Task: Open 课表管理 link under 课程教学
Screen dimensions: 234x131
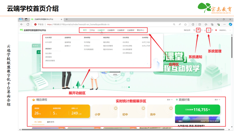Action: pyautogui.click(x=48, y=57)
